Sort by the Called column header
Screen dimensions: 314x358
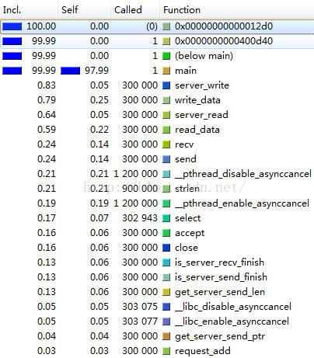click(x=135, y=9)
